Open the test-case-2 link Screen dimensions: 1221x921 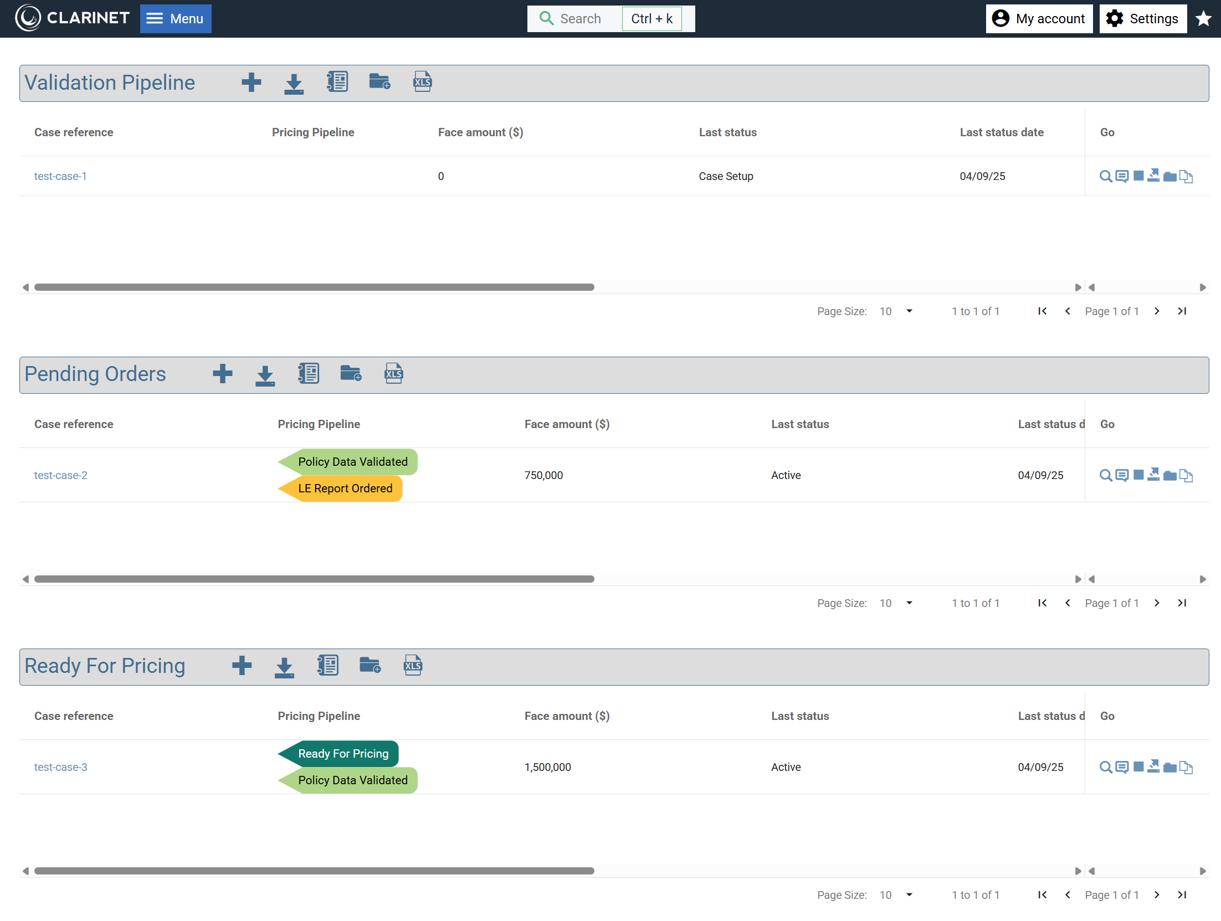click(x=61, y=475)
